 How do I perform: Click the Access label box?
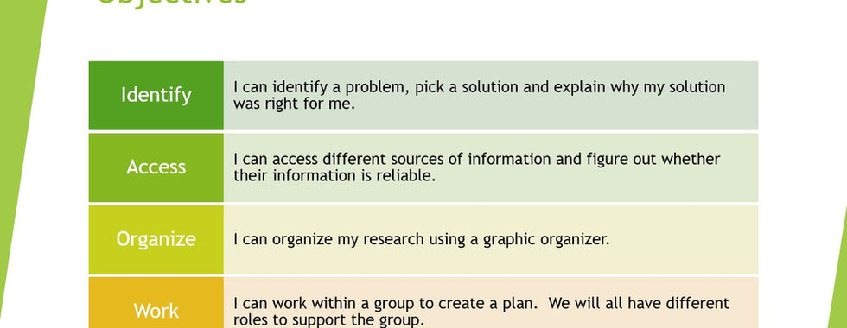[156, 167]
